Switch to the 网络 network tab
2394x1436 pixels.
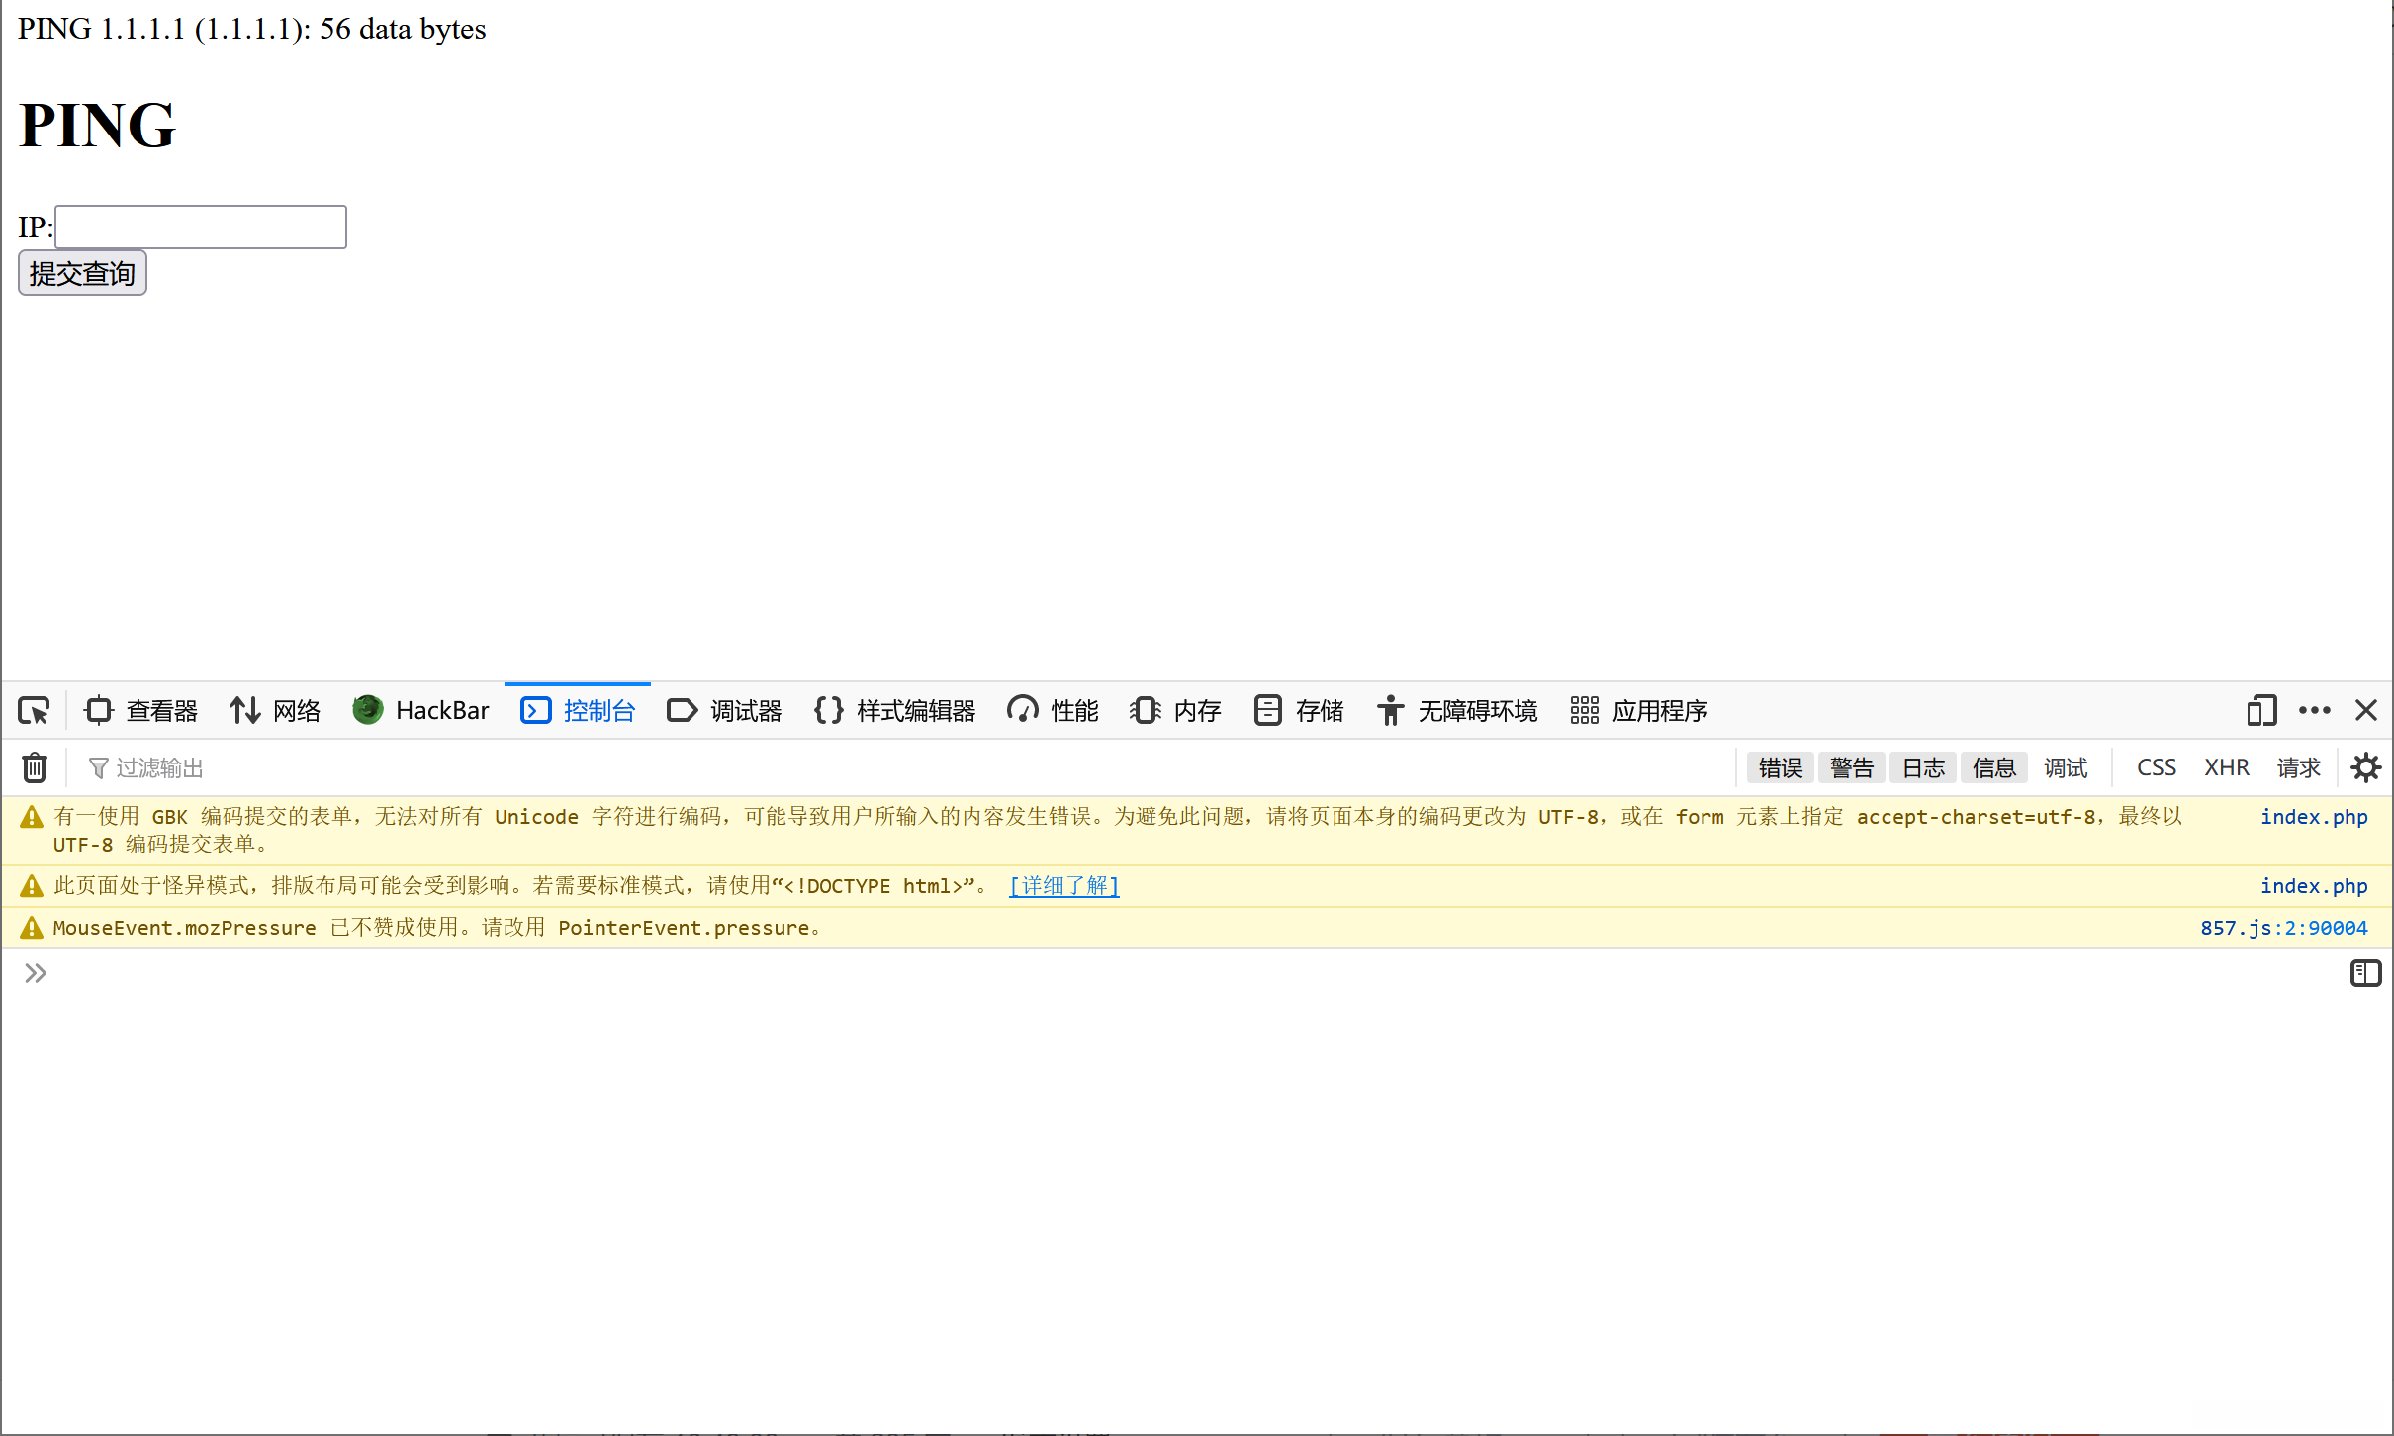click(x=276, y=710)
